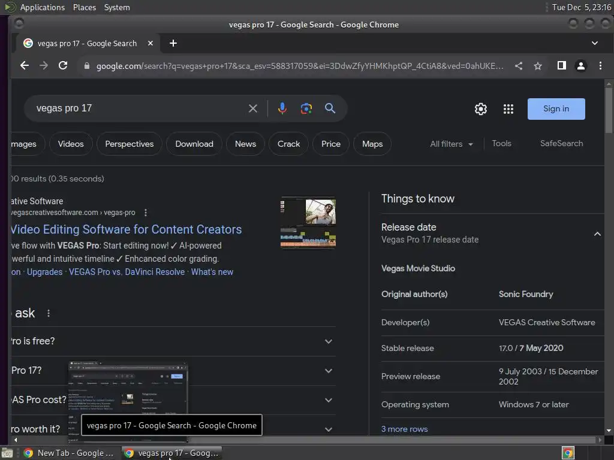Viewport: 614px width, 460px height.
Task: Expand the 'AS Pro cost?' question chevron
Action: 329,400
